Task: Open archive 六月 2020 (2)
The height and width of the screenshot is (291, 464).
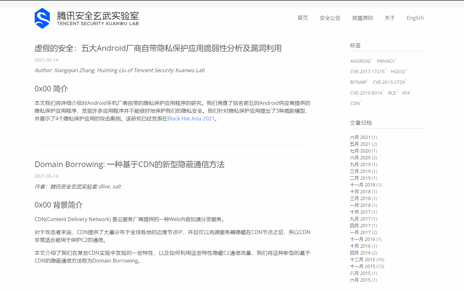Action: pyautogui.click(x=363, y=158)
